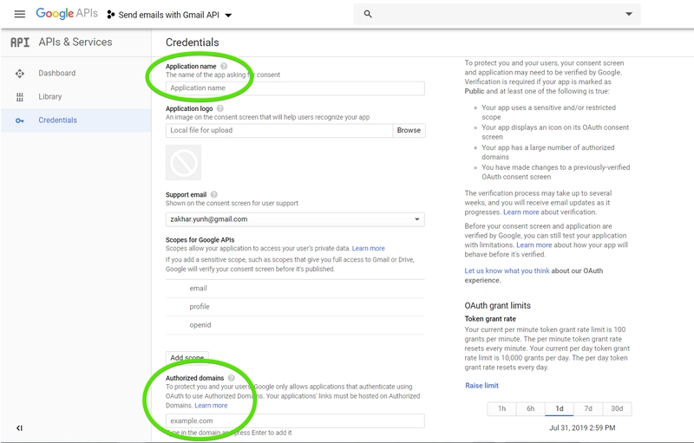Click the Google APIs logo

pos(66,14)
